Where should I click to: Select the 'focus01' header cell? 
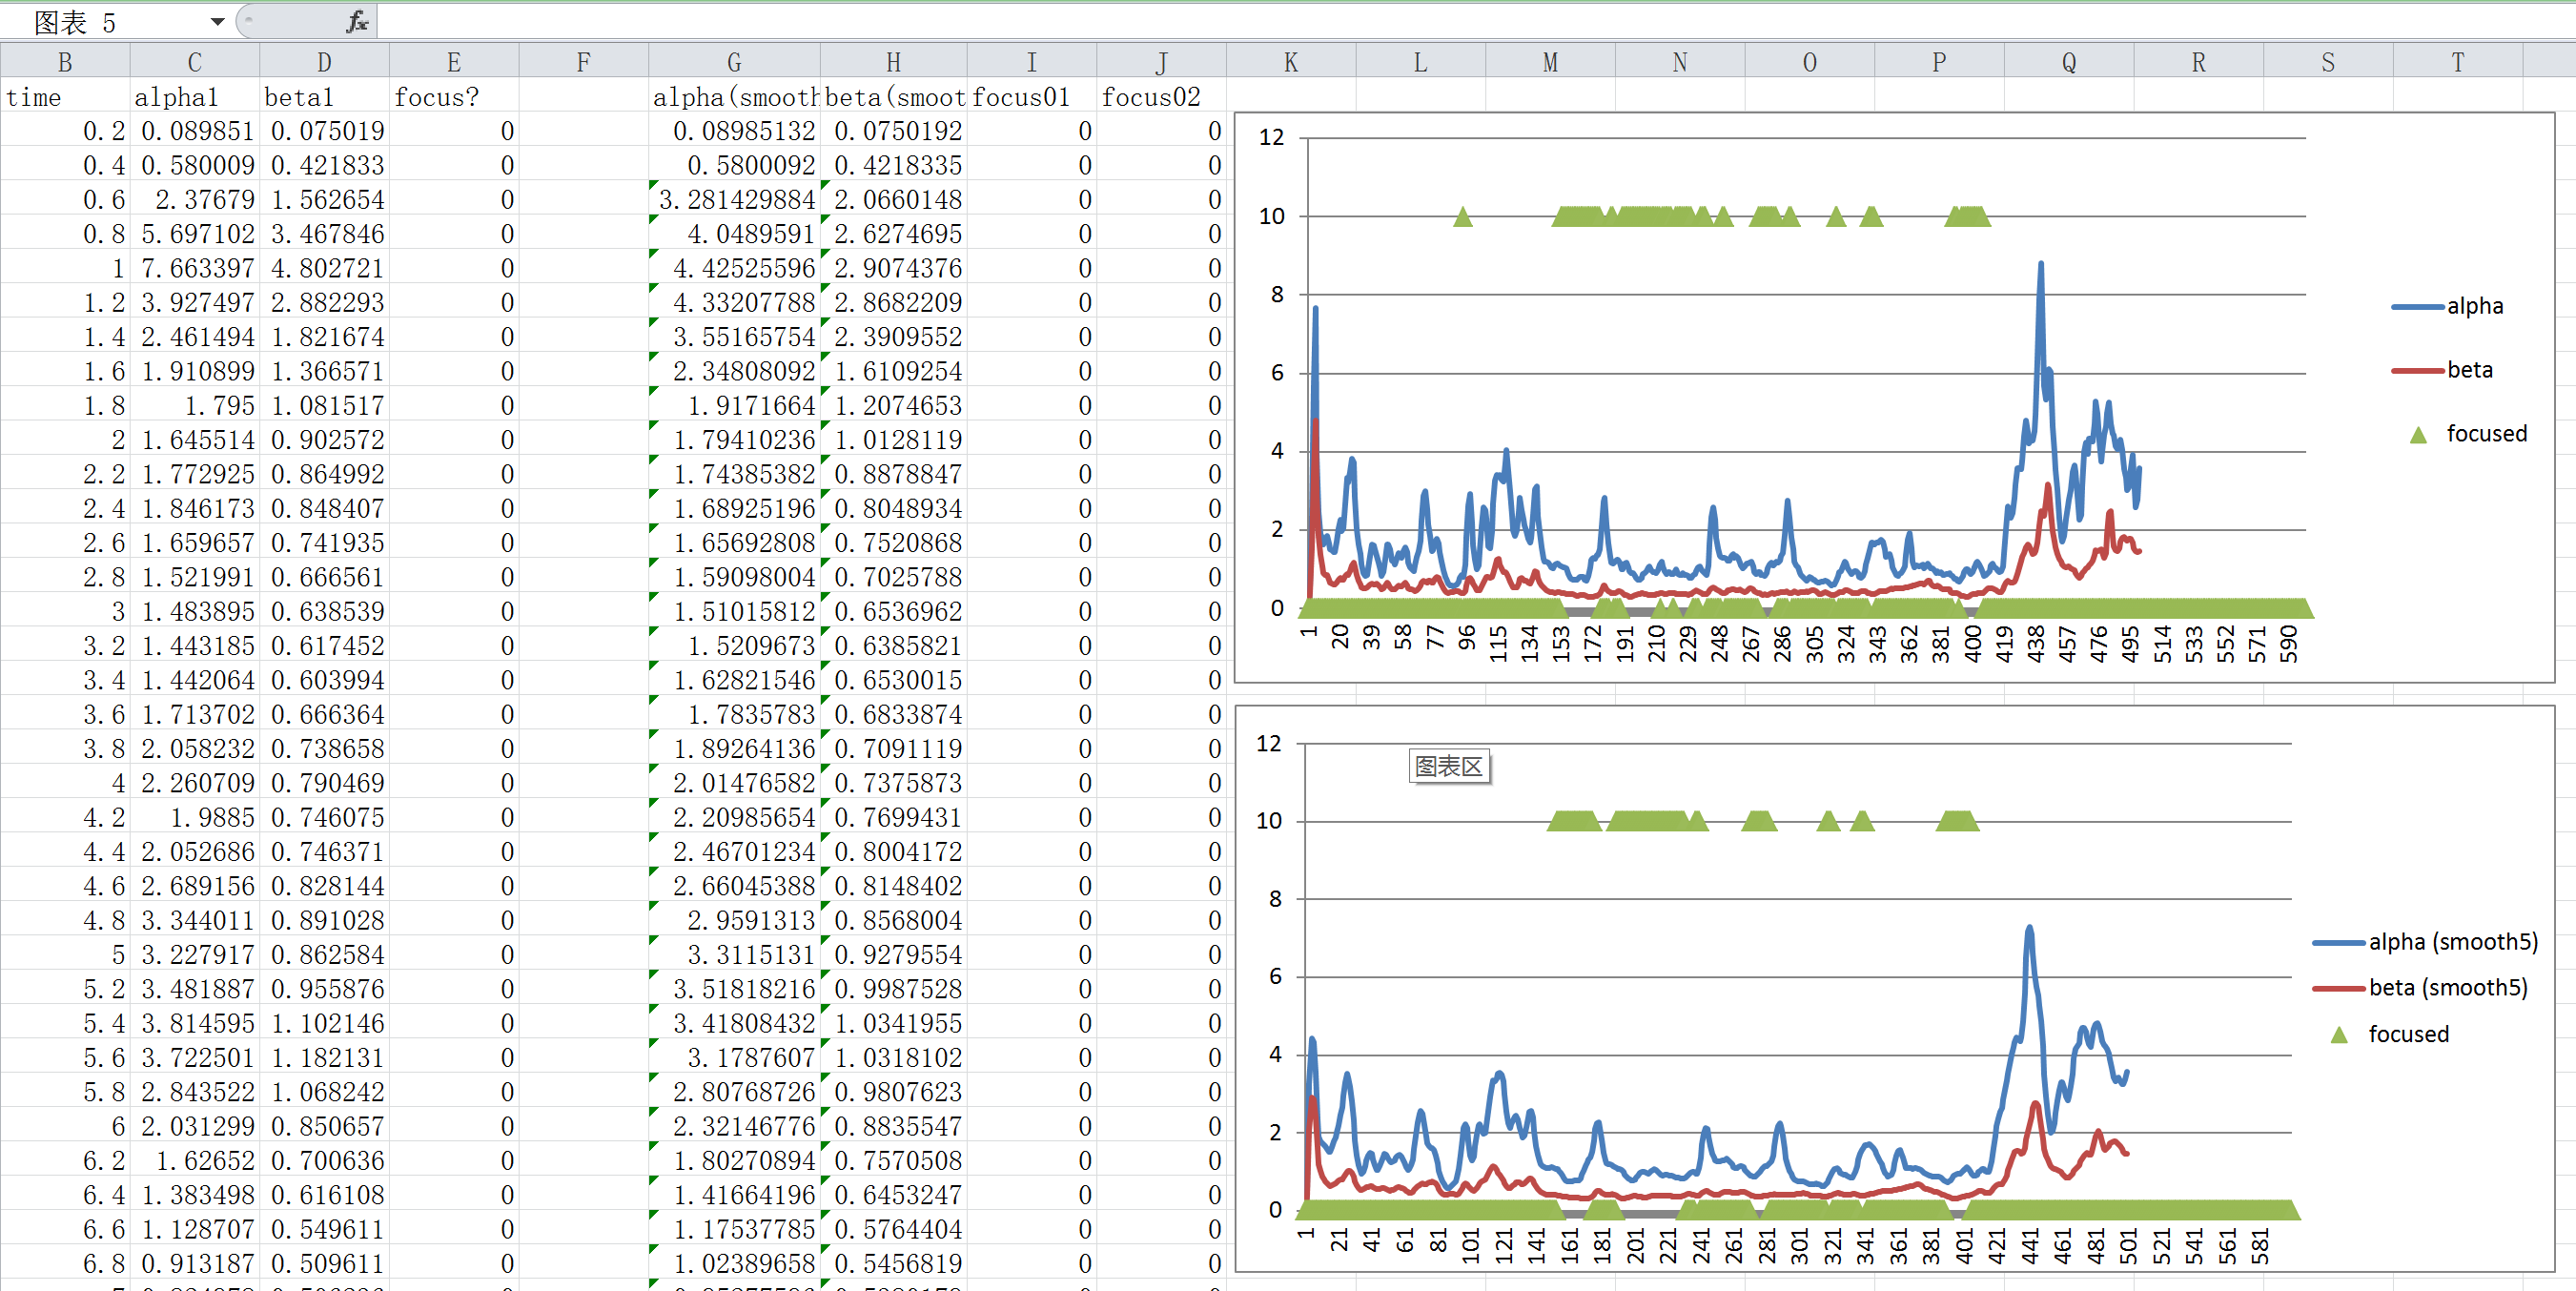pos(1032,97)
